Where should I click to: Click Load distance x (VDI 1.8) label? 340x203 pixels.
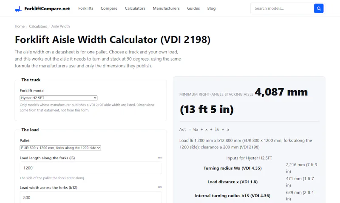point(232,182)
